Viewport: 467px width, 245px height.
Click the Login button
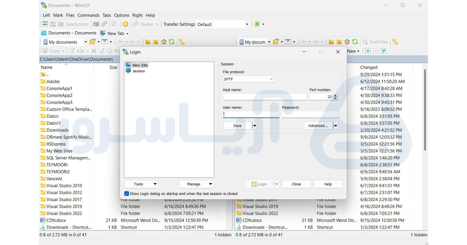pyautogui.click(x=259, y=184)
